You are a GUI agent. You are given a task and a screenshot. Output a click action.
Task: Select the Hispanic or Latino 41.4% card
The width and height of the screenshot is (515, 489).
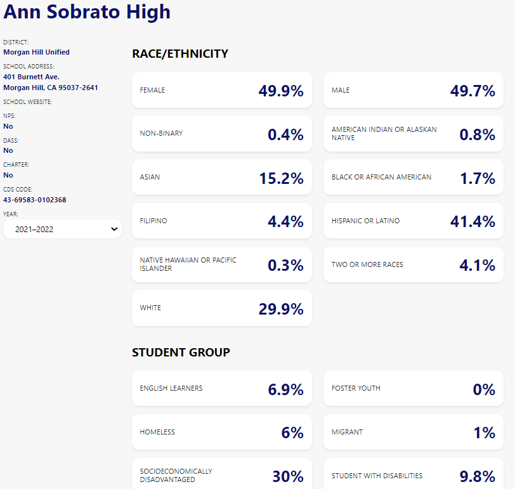(x=413, y=221)
